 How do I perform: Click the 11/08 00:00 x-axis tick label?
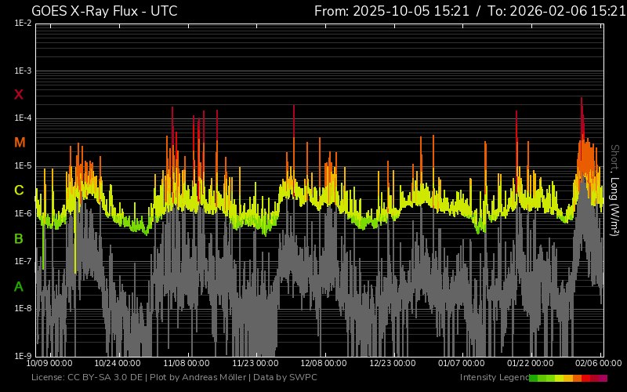(x=187, y=363)
